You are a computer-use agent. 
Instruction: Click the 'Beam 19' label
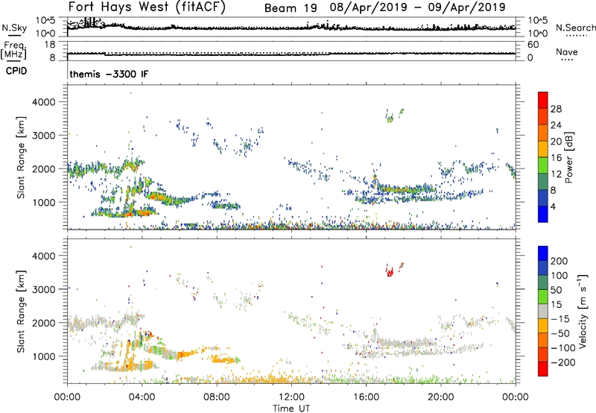point(291,8)
